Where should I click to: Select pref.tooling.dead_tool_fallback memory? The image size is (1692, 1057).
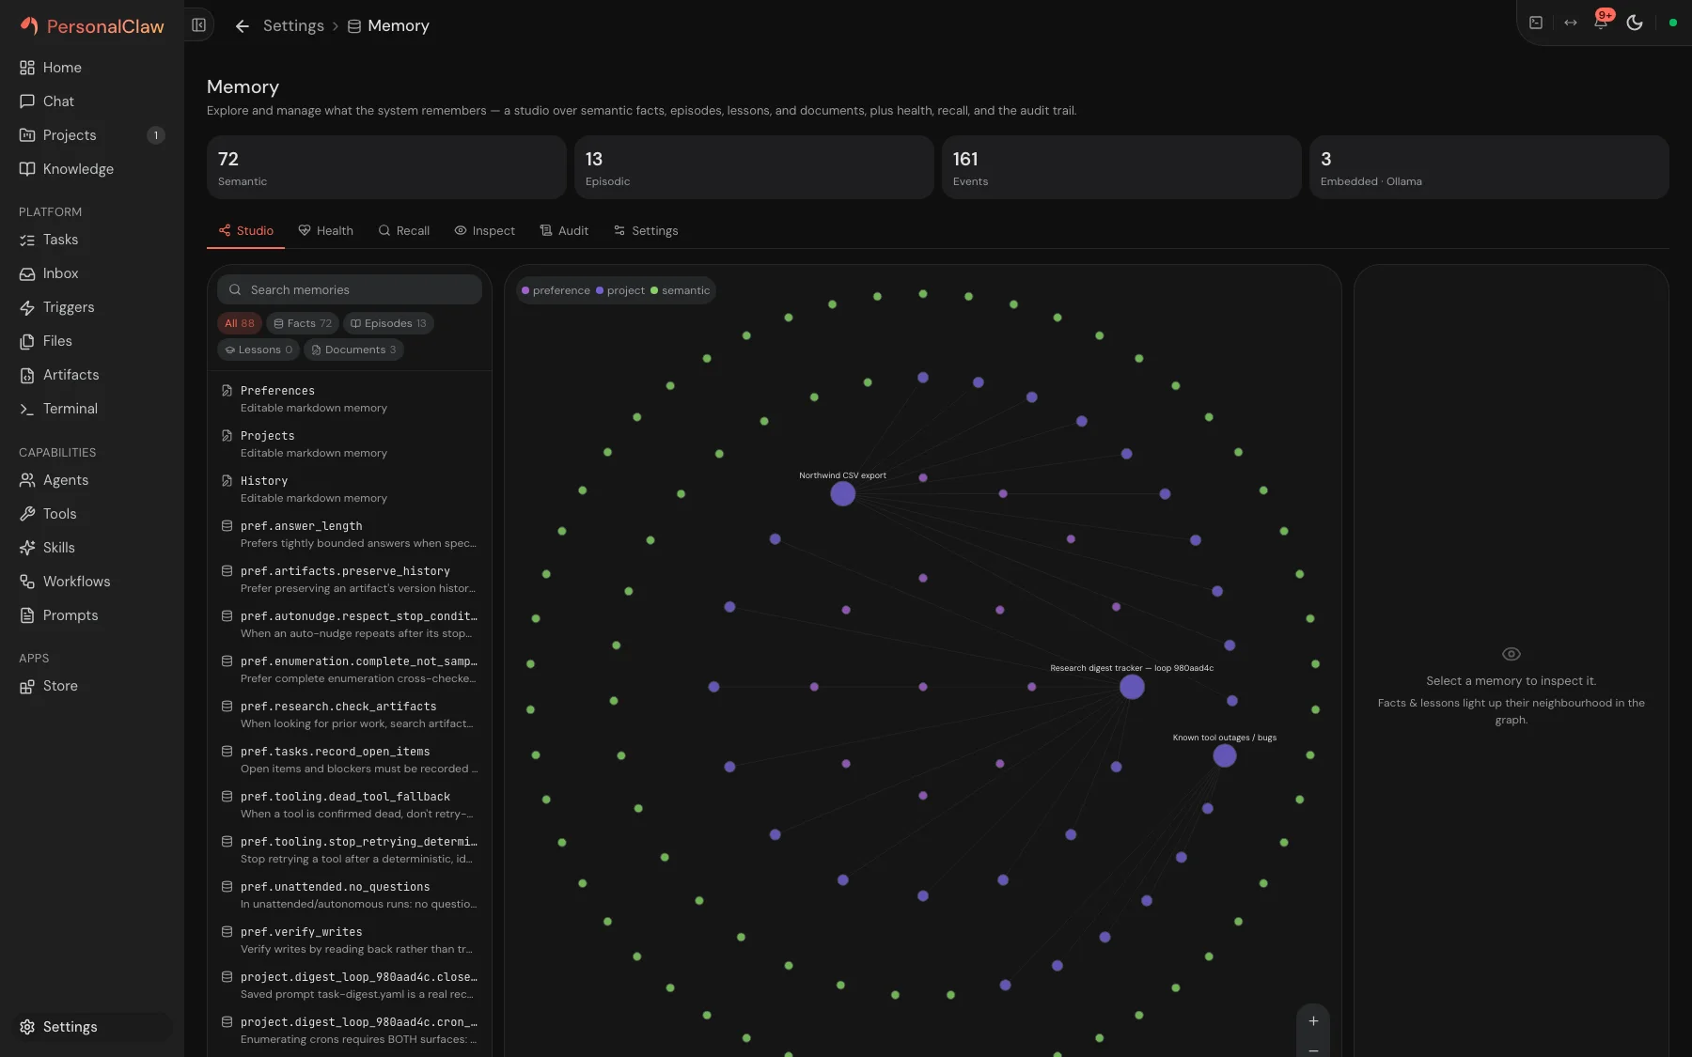click(350, 804)
